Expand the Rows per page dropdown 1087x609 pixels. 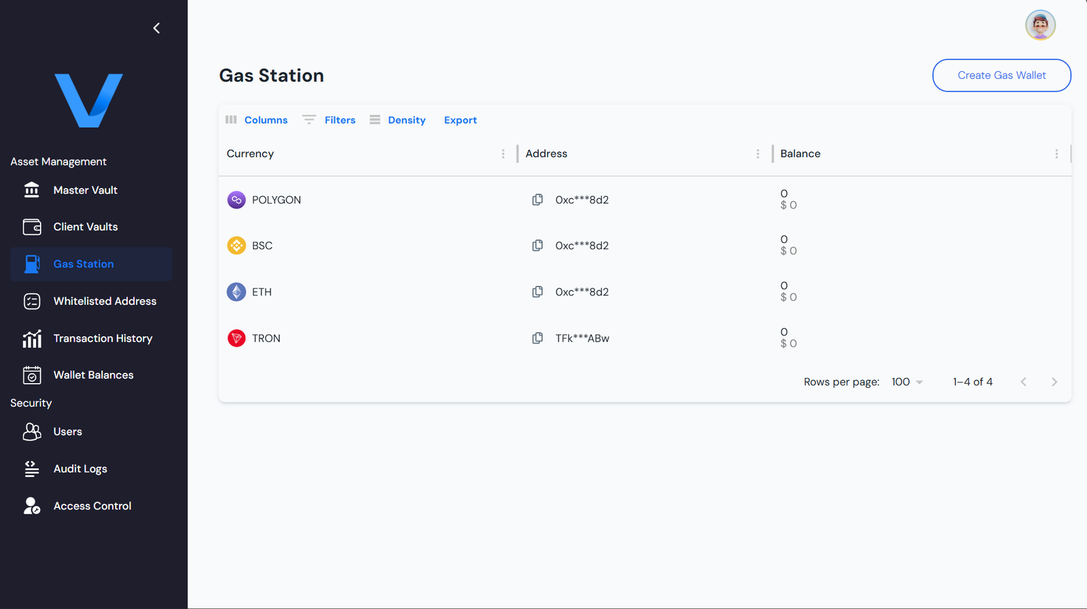click(907, 382)
